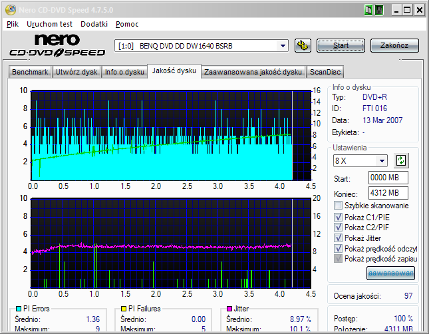The width and height of the screenshot is (429, 334).
Task: Click the upper PI Errors graph
Action: point(171,135)
